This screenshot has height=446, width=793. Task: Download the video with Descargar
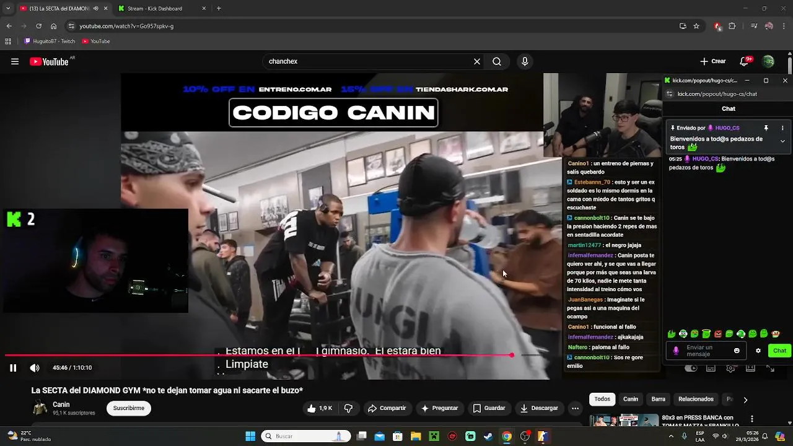pyautogui.click(x=539, y=408)
